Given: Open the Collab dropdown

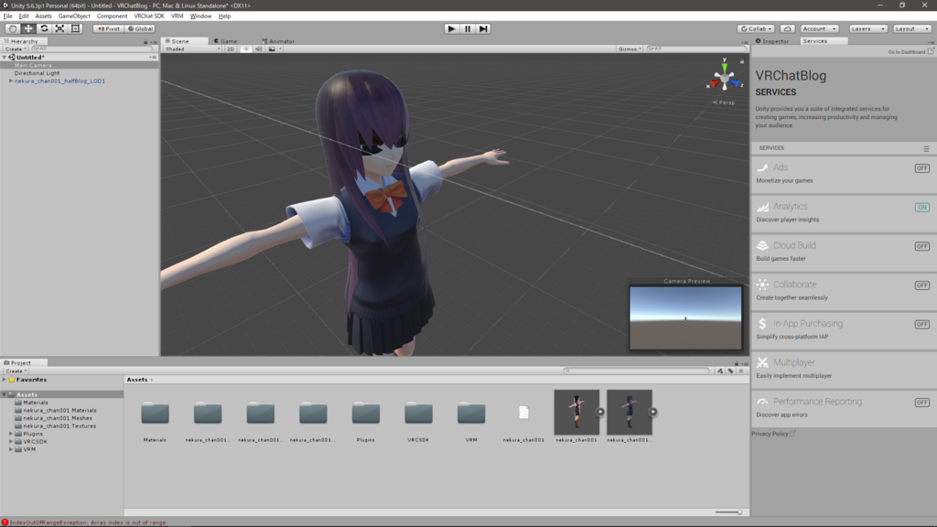Looking at the screenshot, I should pos(756,28).
